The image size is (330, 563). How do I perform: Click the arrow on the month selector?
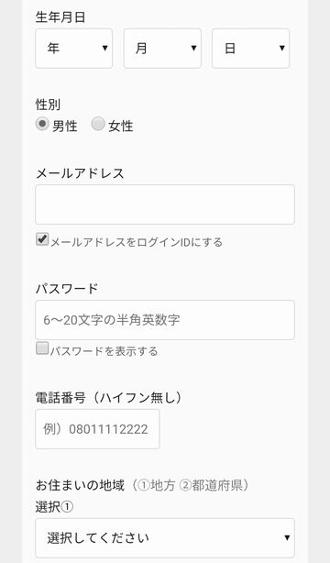(x=193, y=48)
